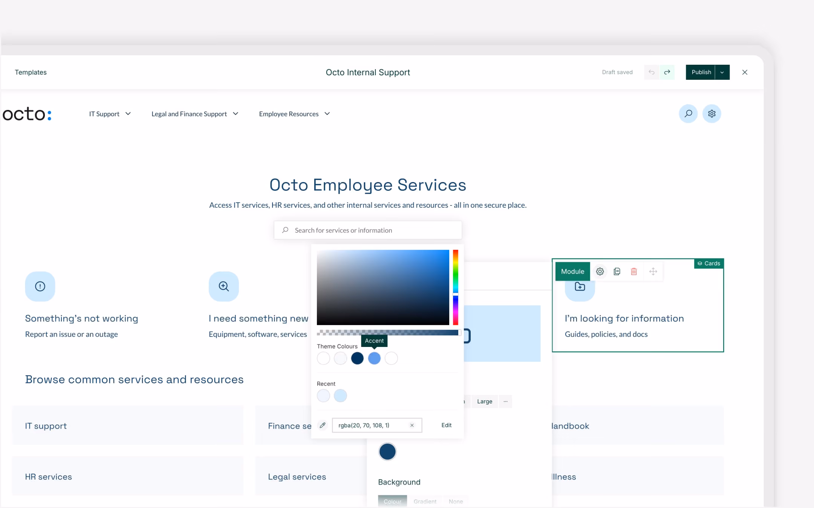Click the folder icon in information card
The image size is (814, 508).
click(x=580, y=287)
